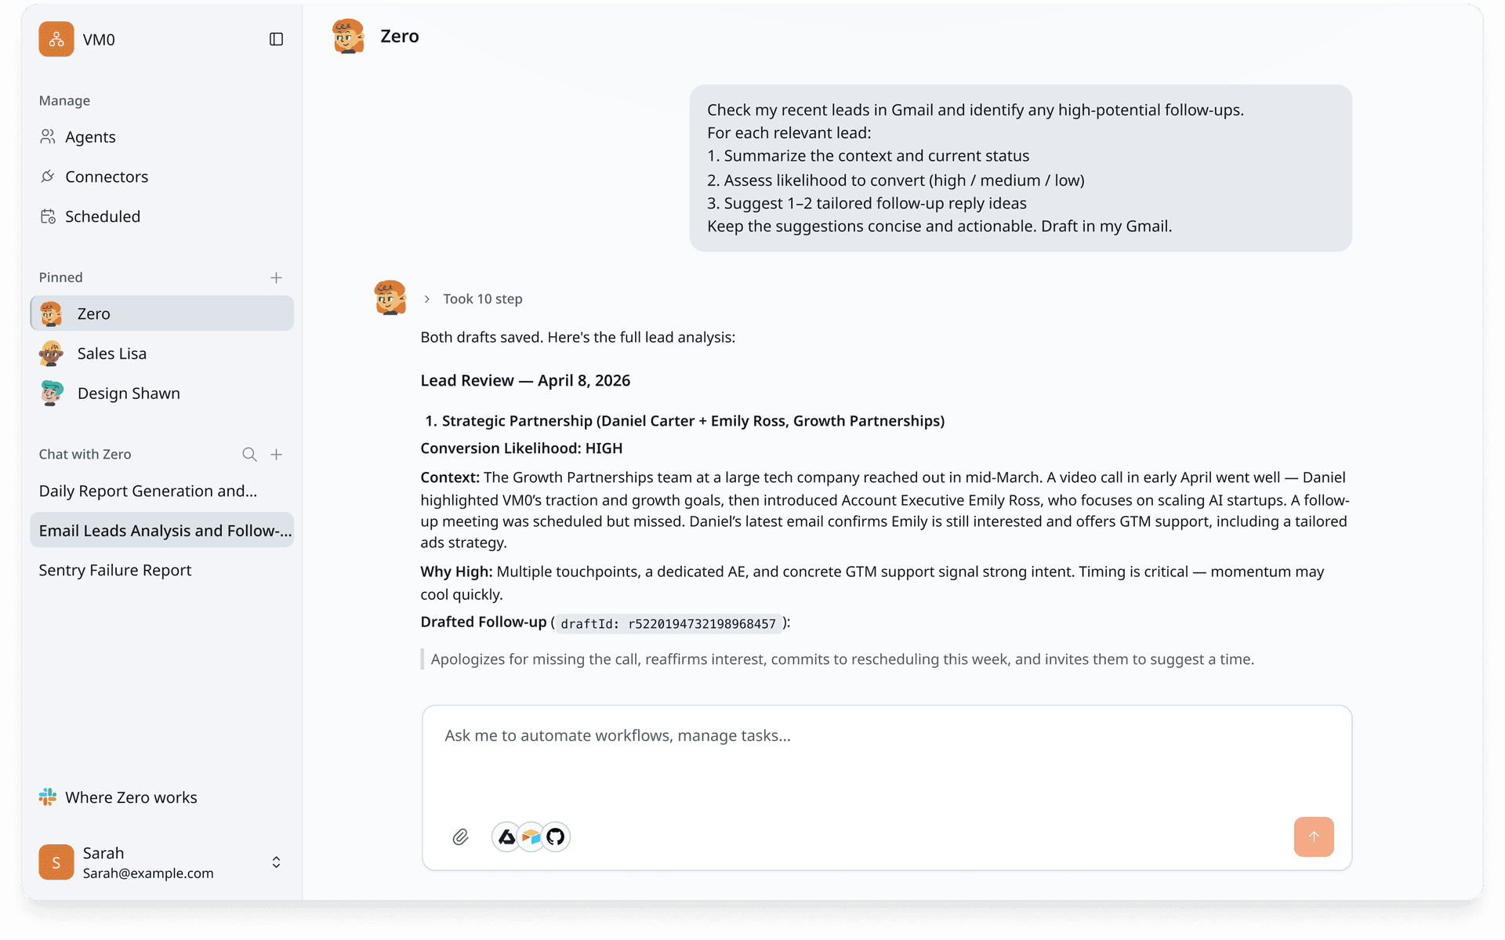The image size is (1505, 940).
Task: Open Design Shawn agent chat
Action: tap(128, 394)
